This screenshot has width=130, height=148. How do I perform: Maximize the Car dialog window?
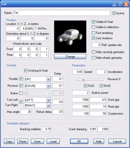point(120,4)
